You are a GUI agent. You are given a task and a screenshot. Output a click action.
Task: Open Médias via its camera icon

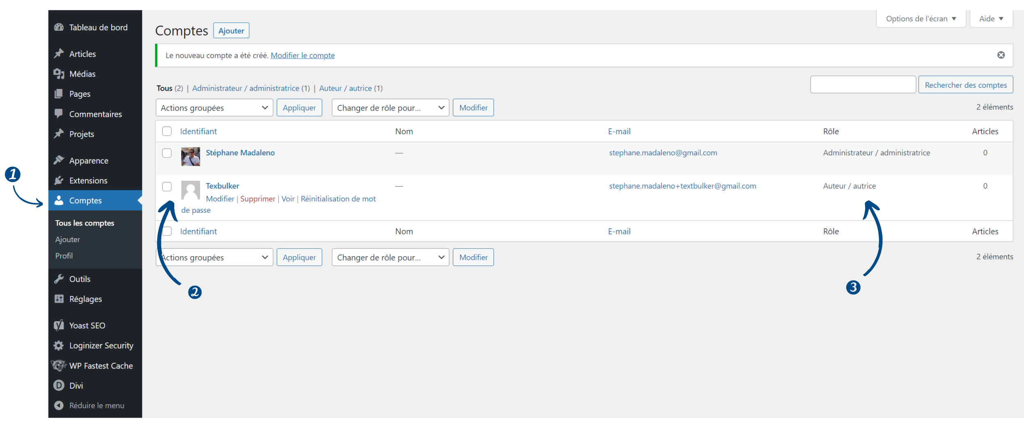point(59,74)
